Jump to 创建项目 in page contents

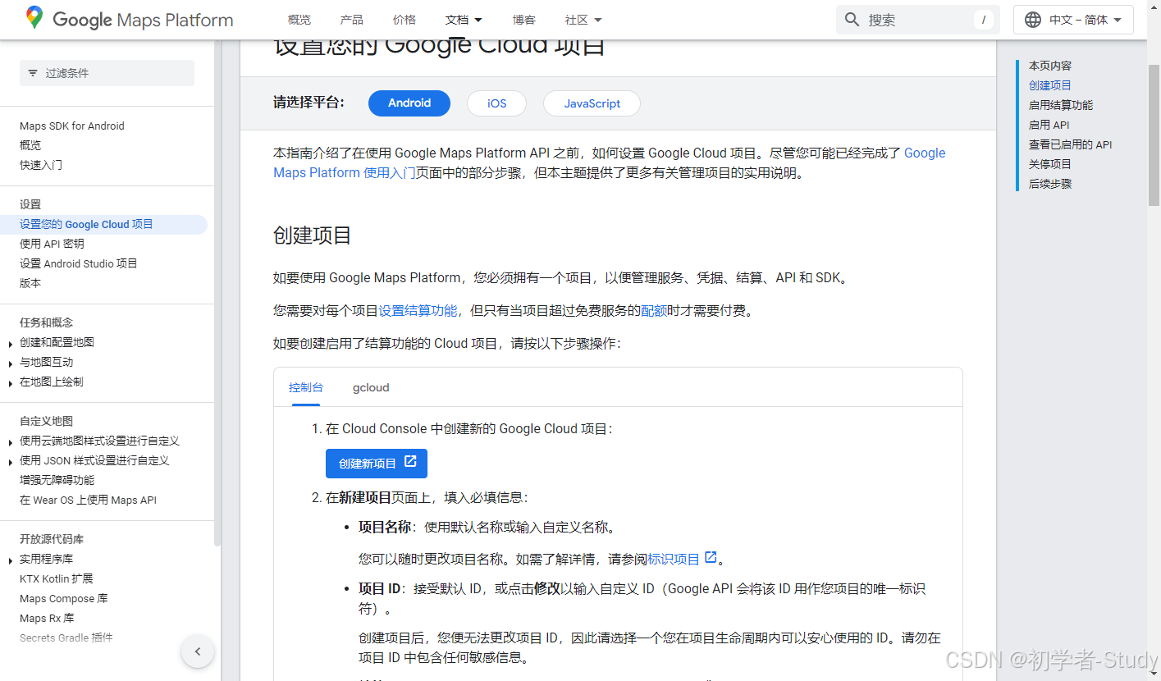pos(1050,85)
